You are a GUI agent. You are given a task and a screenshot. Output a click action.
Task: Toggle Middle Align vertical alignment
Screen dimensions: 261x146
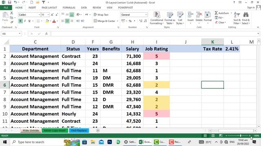pyautogui.click(x=67, y=15)
